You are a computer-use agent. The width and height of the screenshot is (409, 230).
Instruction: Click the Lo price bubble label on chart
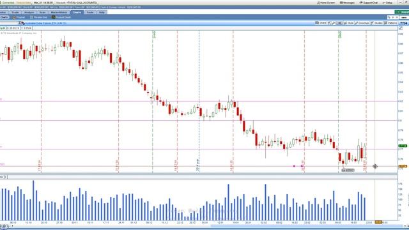(x=348, y=170)
